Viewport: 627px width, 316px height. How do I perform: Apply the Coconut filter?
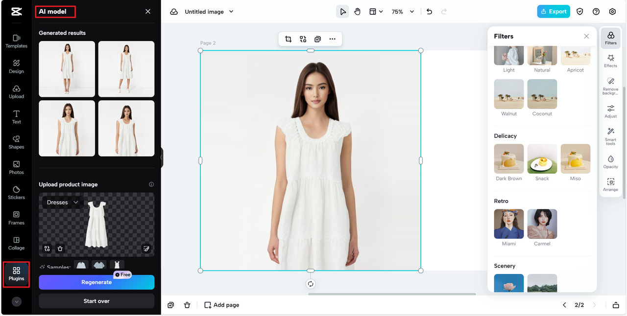click(x=542, y=94)
